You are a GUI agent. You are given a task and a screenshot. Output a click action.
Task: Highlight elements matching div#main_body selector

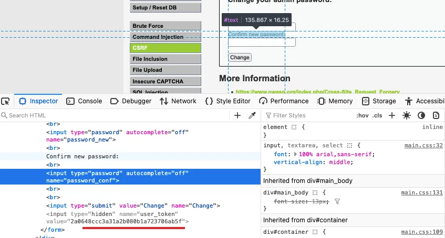315,193
